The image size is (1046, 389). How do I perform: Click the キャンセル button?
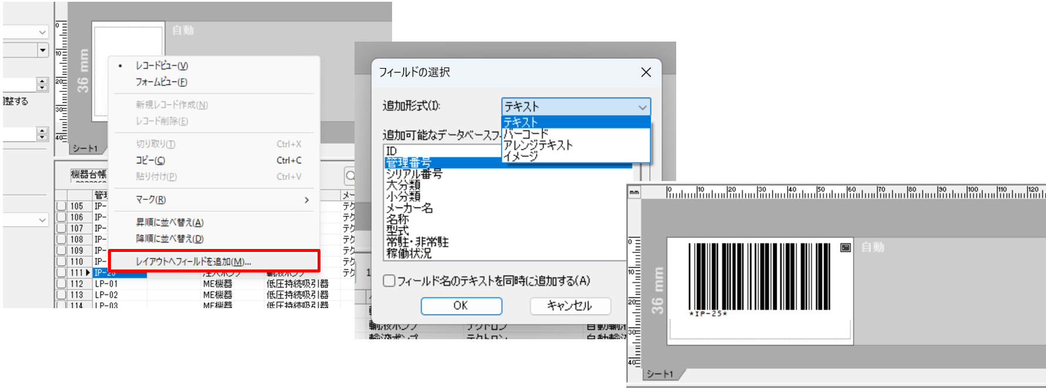pos(570,306)
